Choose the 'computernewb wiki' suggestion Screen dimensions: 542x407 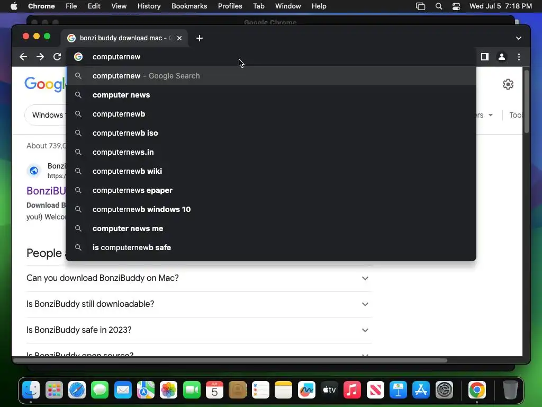click(x=271, y=171)
